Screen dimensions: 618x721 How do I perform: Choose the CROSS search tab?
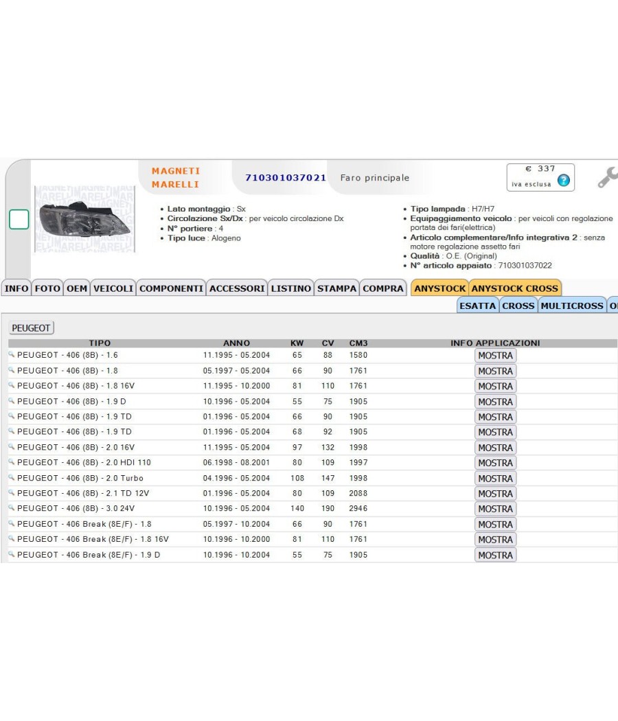(x=518, y=306)
